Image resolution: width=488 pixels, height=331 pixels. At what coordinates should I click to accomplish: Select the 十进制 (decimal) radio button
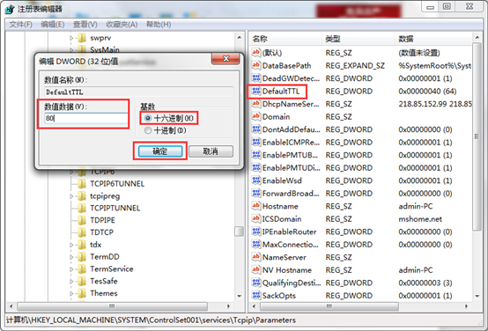(x=148, y=130)
